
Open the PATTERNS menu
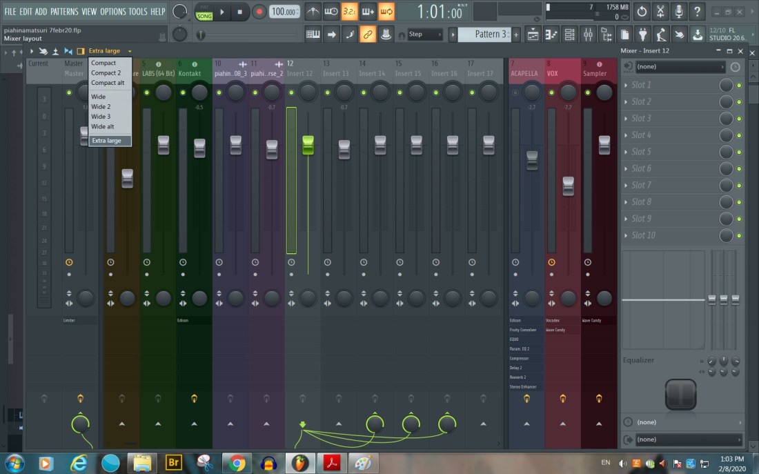[x=65, y=12]
